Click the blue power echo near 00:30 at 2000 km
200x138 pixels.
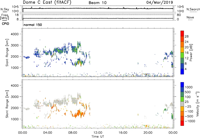[x=26, y=58]
